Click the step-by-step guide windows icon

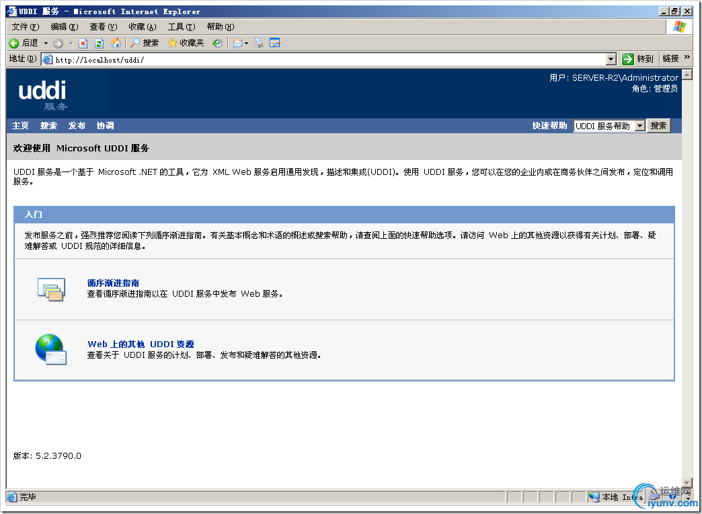tap(51, 289)
